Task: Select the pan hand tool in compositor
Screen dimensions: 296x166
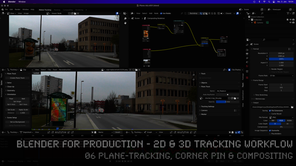Action: 125,23
